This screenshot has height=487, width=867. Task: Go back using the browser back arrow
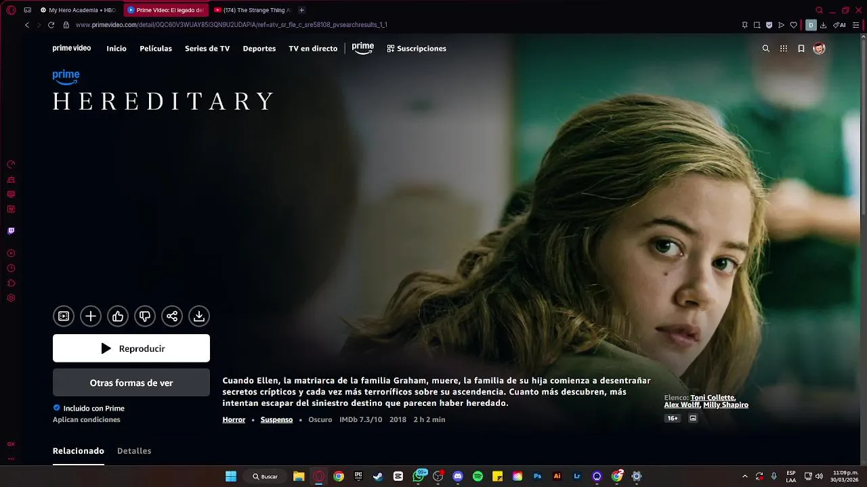click(27, 25)
